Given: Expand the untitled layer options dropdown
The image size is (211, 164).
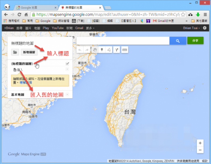Looking at the screenshot, I should [x=67, y=69].
